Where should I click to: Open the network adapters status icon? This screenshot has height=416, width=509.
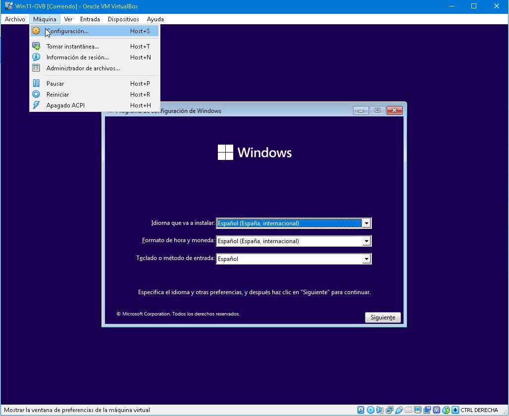pos(389,410)
